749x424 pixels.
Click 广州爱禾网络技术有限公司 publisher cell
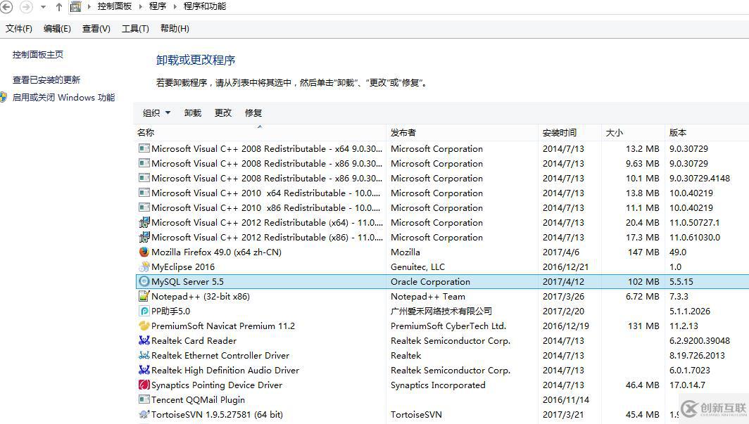click(441, 311)
